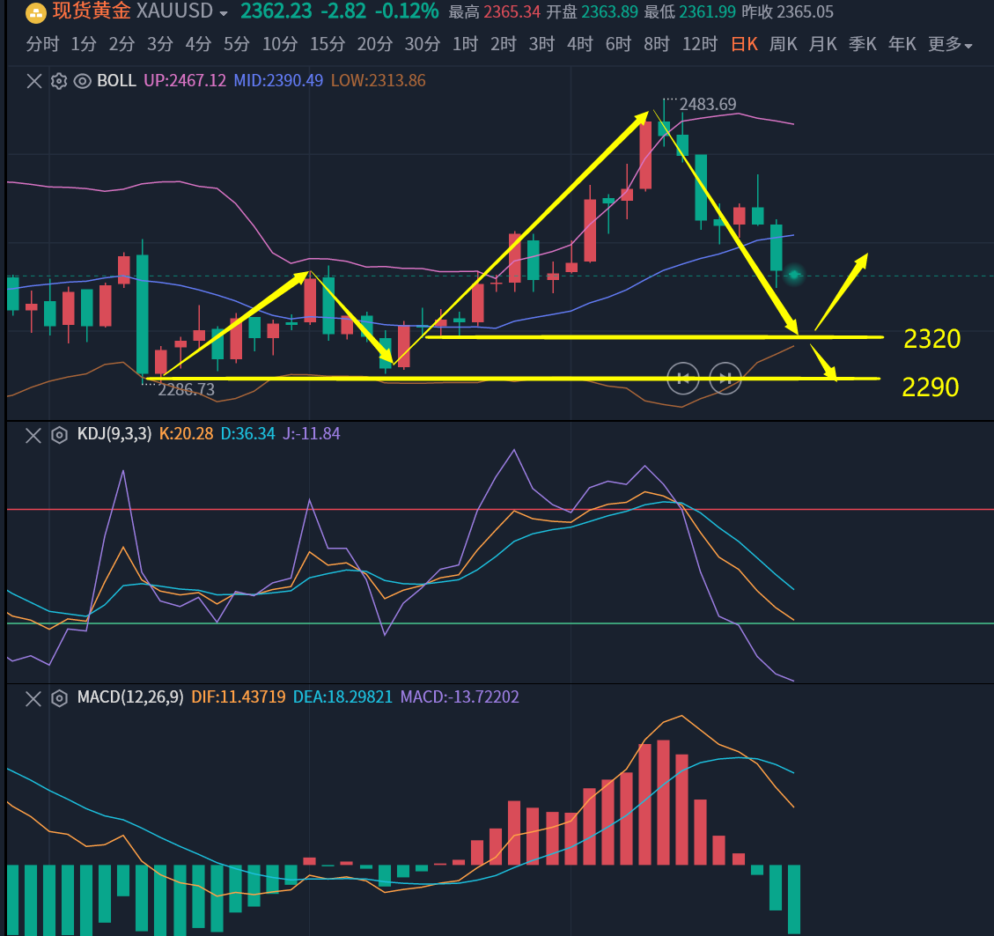
Task: Choose the 4时 timeframe
Action: [x=580, y=45]
